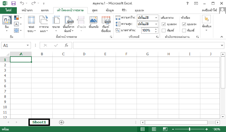
Task: Expand the Height (ความสูง) dropdown
Action: pyautogui.click(x=156, y=24)
